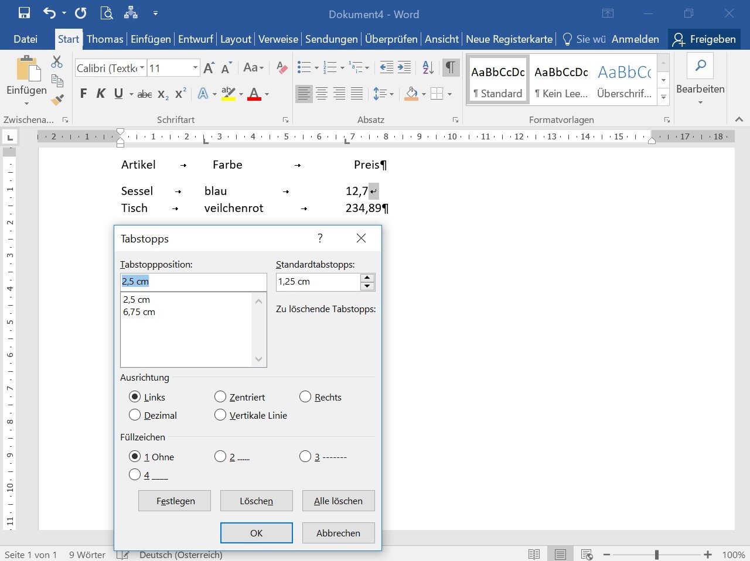Select Rechts as tab alignment

(305, 396)
